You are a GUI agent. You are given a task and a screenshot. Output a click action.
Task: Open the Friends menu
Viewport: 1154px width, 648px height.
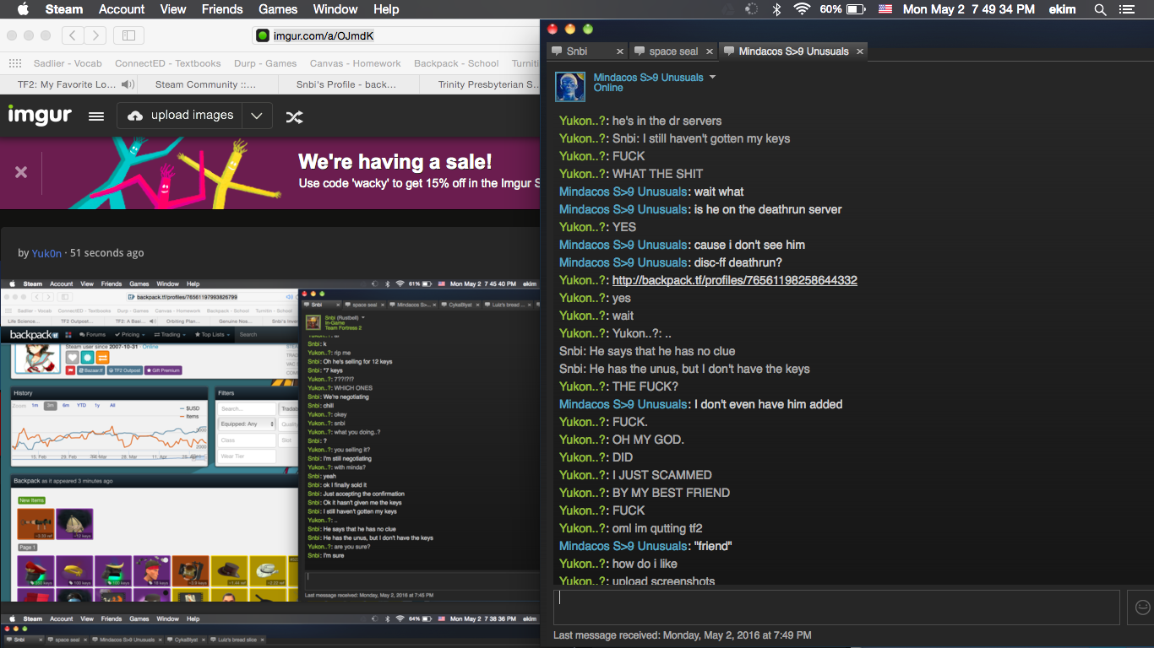click(x=222, y=9)
